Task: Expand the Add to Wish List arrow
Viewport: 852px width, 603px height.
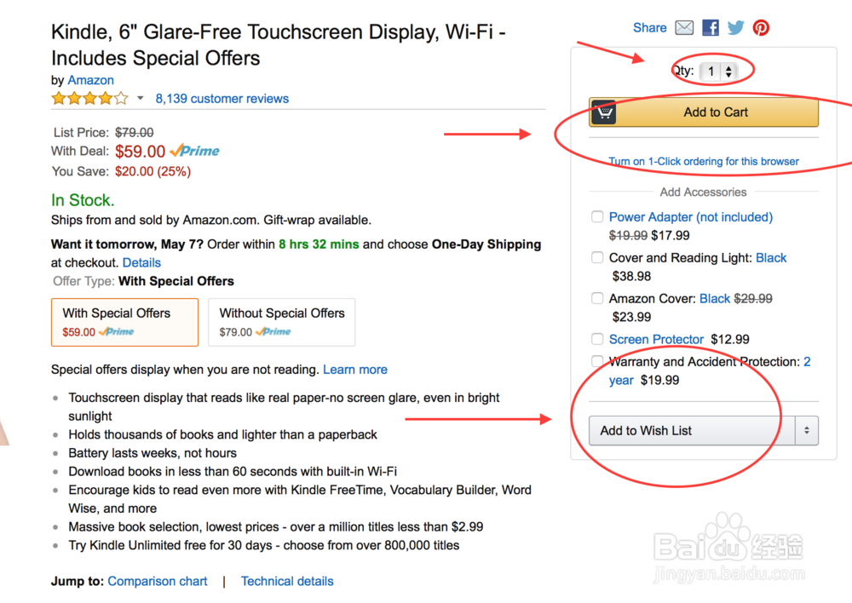Action: click(807, 431)
